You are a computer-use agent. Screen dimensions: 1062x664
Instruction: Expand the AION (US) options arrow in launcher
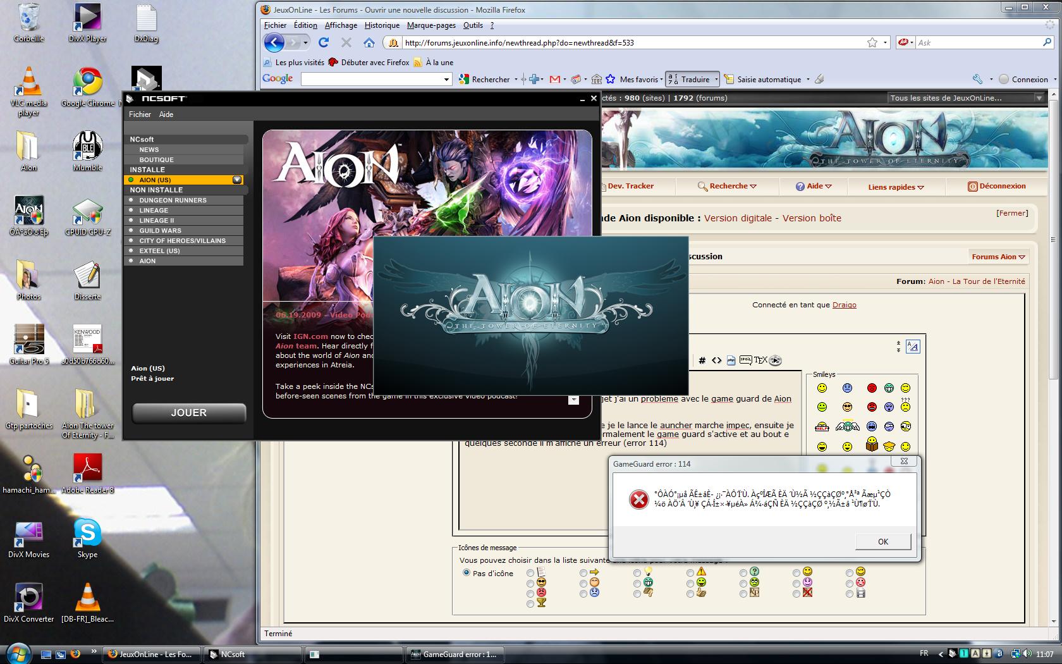coord(237,180)
